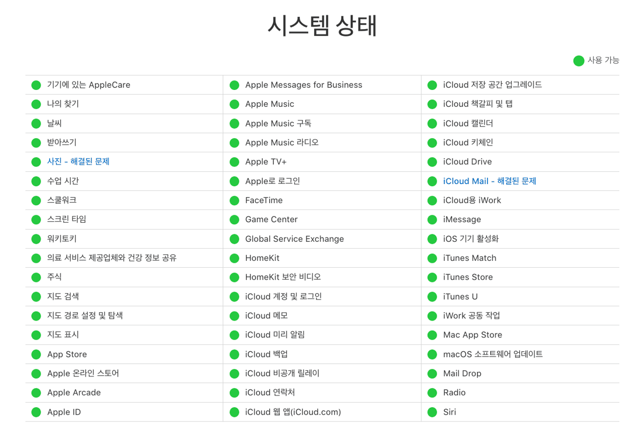Click the green dot next to HomeKit
This screenshot has height=429, width=643.
(234, 258)
